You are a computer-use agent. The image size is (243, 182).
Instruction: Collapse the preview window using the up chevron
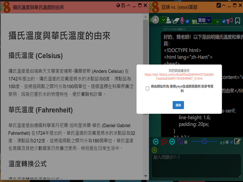tap(128, 5)
